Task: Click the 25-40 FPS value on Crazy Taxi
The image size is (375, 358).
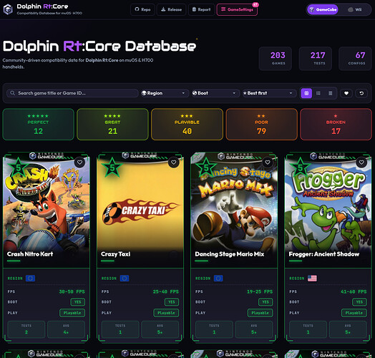Action: pos(166,291)
